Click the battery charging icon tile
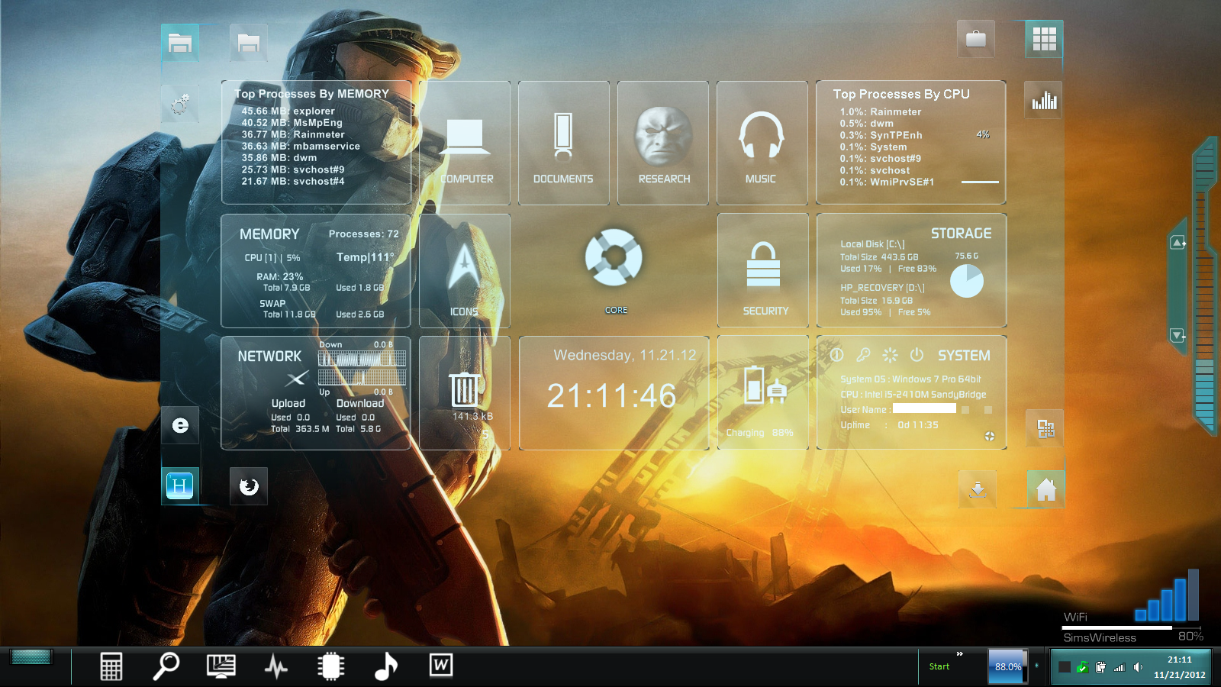This screenshot has width=1221, height=687. tap(763, 393)
